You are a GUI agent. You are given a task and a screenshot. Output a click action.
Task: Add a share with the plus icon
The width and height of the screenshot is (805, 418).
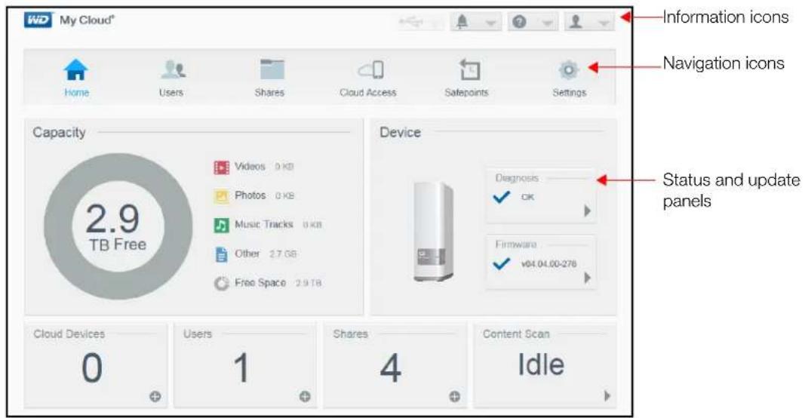pyautogui.click(x=454, y=396)
